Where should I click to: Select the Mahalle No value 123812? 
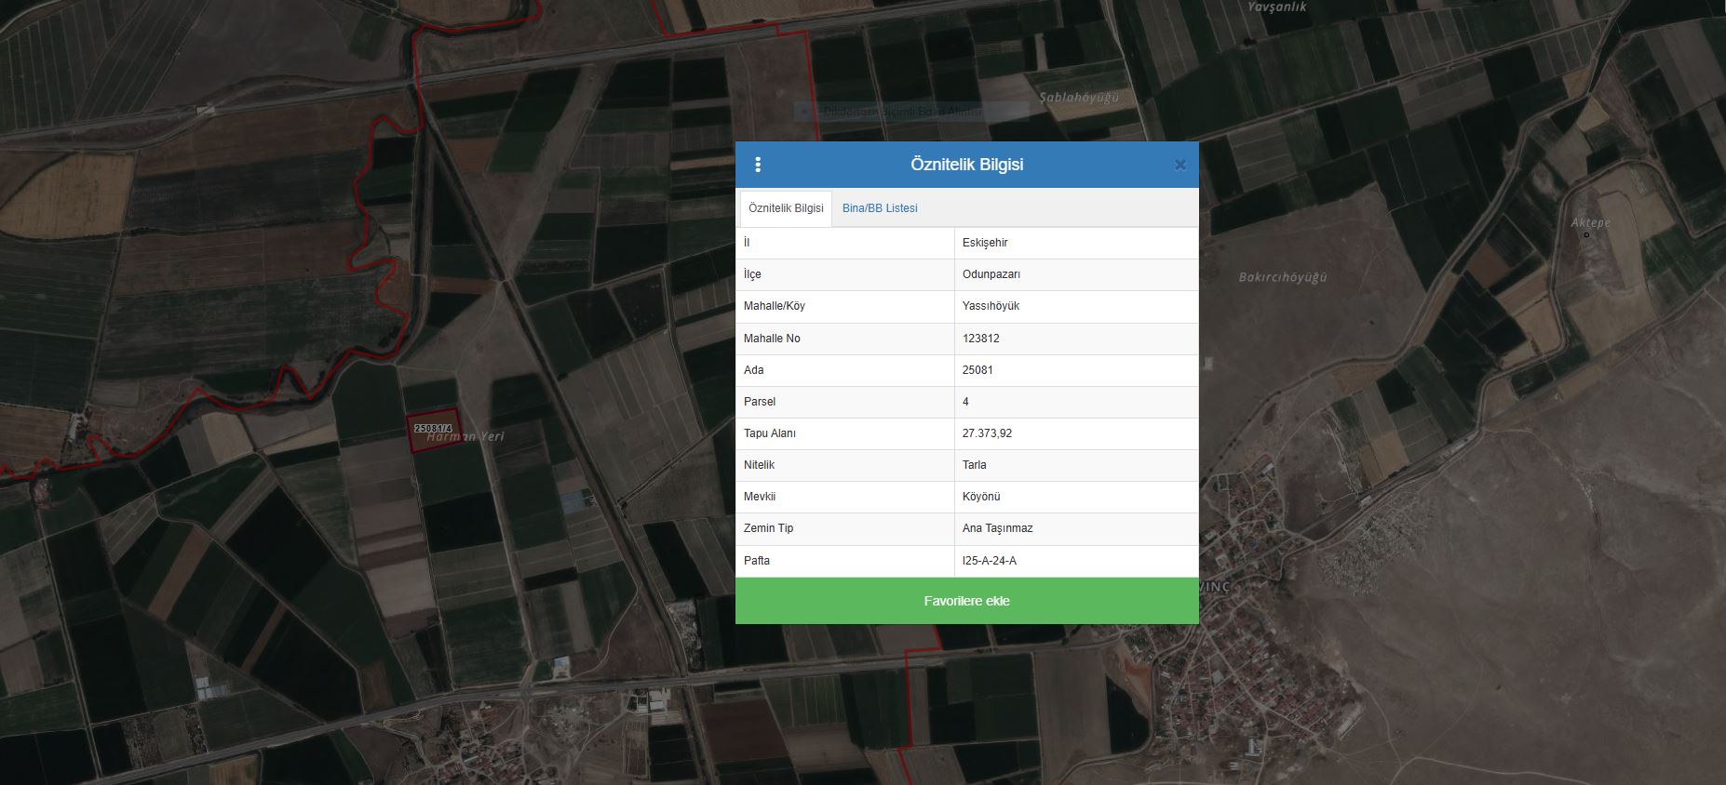click(980, 339)
